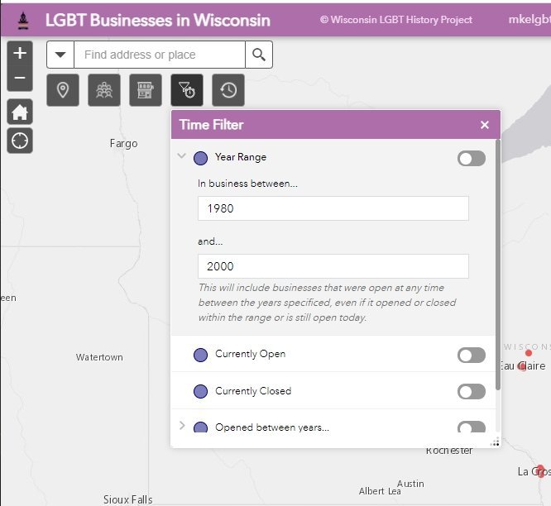
Task: Expand the Opened between years section
Action: [x=182, y=426]
